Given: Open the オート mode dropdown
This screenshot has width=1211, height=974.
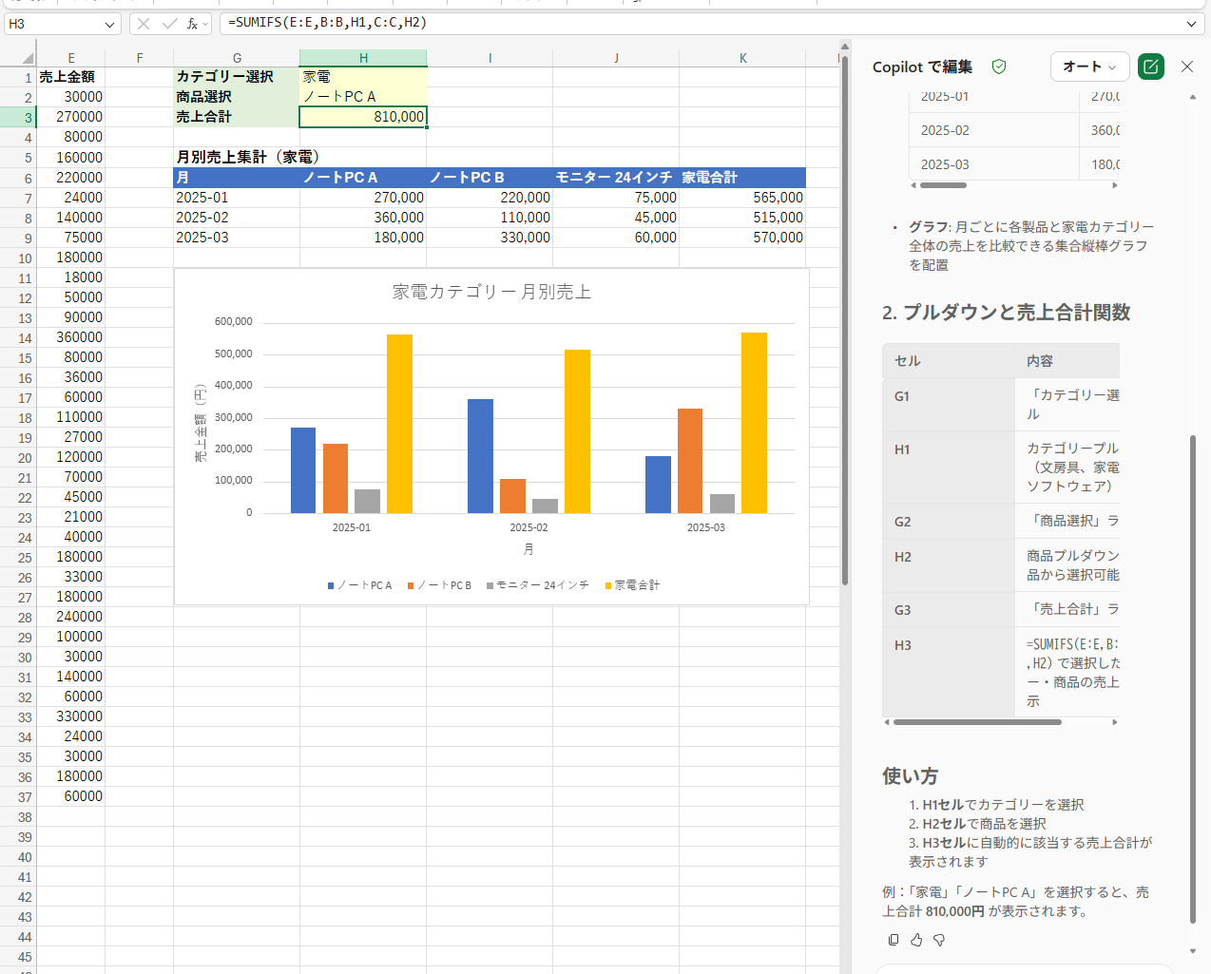Looking at the screenshot, I should point(1089,67).
